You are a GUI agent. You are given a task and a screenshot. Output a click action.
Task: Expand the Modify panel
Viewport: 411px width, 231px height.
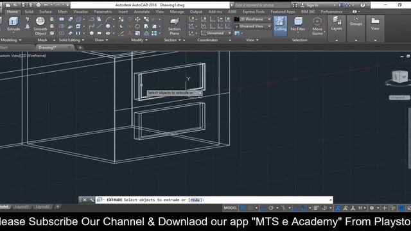(139, 40)
